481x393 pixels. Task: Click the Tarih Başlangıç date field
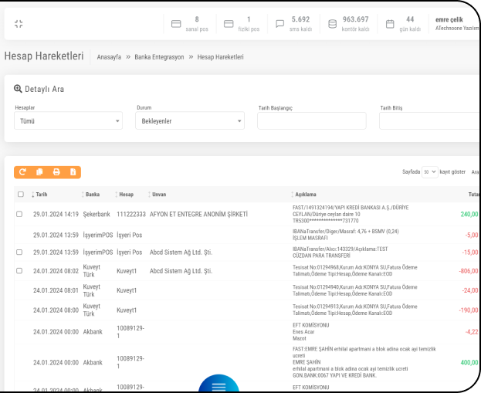point(312,121)
